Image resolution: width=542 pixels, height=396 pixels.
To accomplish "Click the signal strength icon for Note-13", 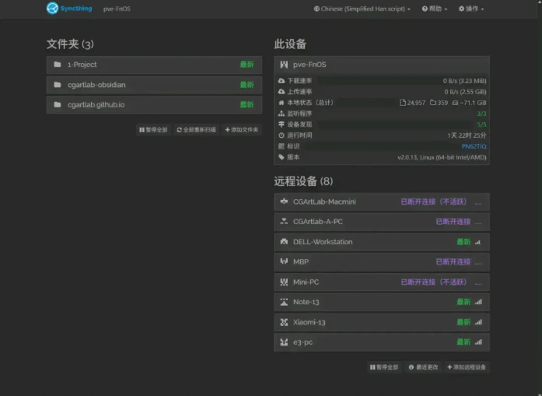I will coord(478,303).
